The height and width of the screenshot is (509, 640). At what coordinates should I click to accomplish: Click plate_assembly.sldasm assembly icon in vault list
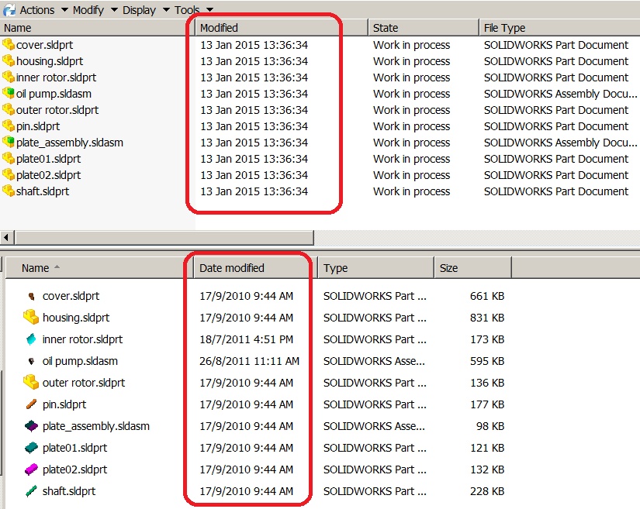[9, 142]
